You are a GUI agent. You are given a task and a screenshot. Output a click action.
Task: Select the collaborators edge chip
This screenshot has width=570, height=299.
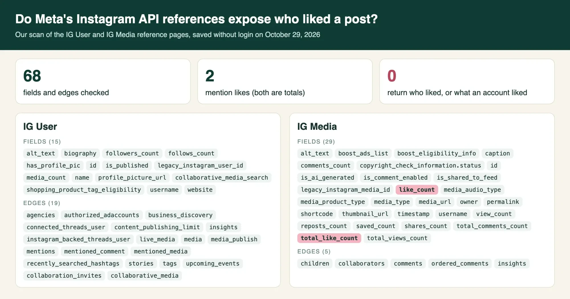point(361,264)
